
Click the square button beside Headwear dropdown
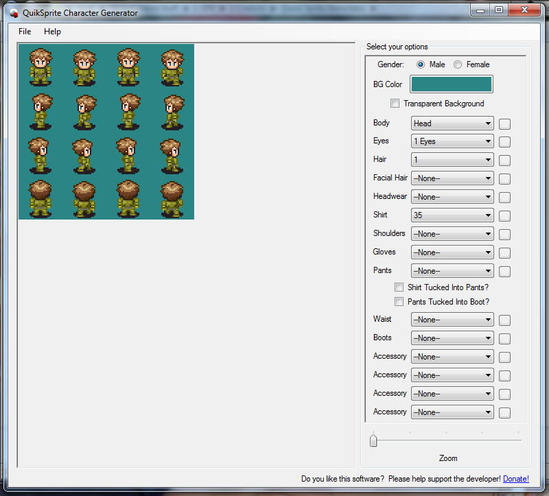pos(504,197)
